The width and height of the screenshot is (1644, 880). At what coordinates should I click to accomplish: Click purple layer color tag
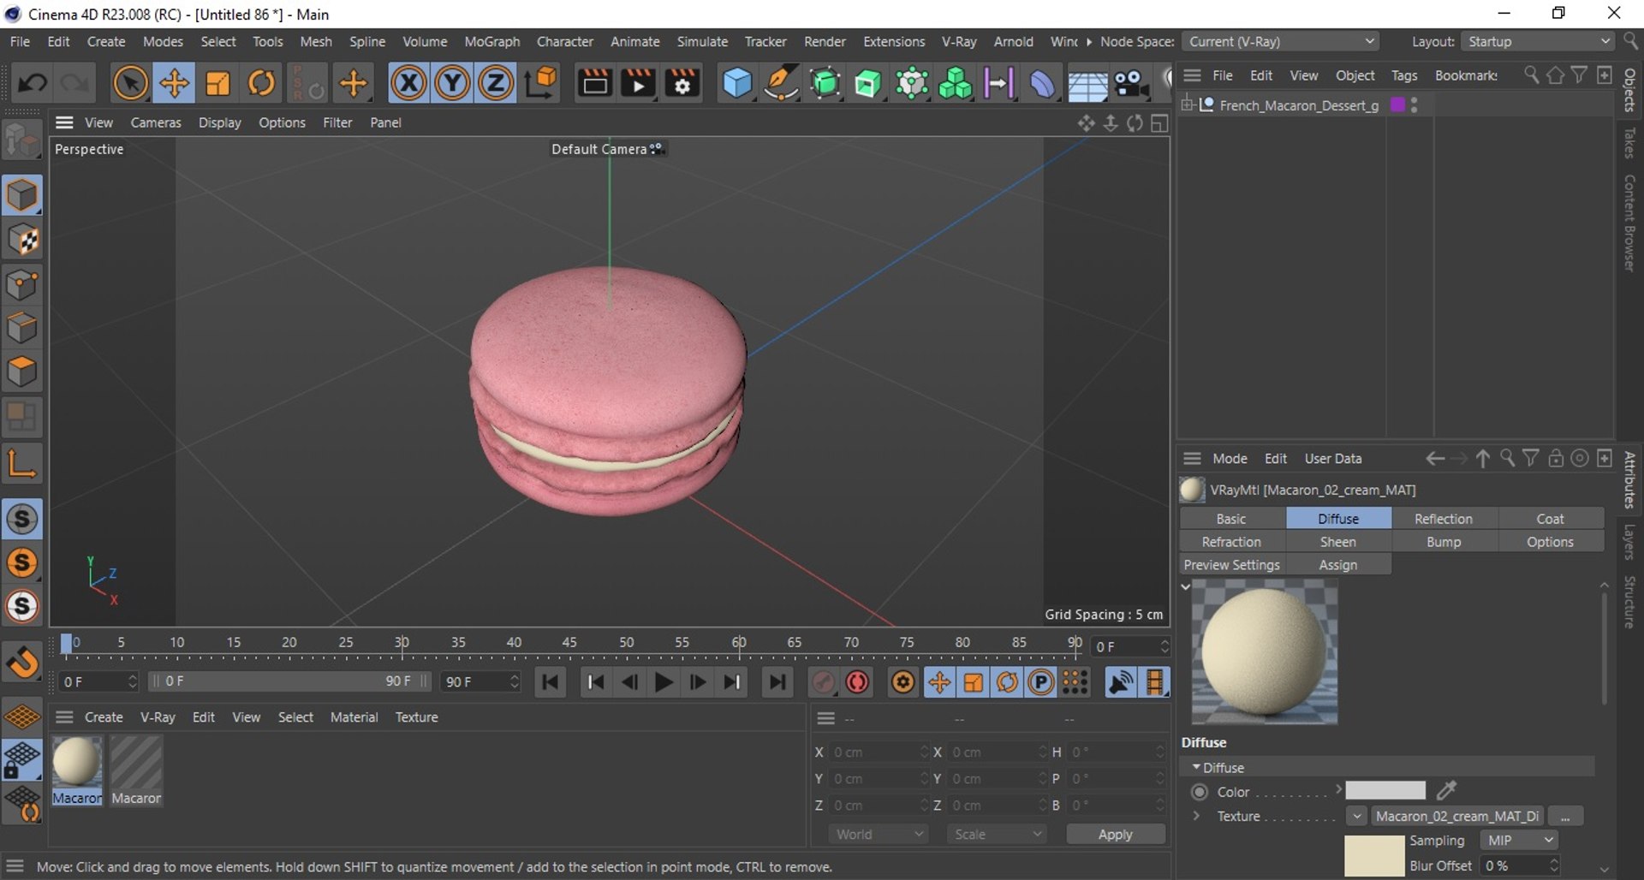point(1397,104)
